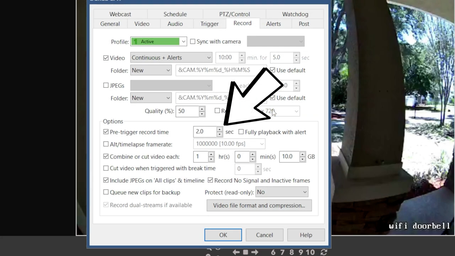Select the Record tab
The height and width of the screenshot is (256, 455).
pos(242,23)
